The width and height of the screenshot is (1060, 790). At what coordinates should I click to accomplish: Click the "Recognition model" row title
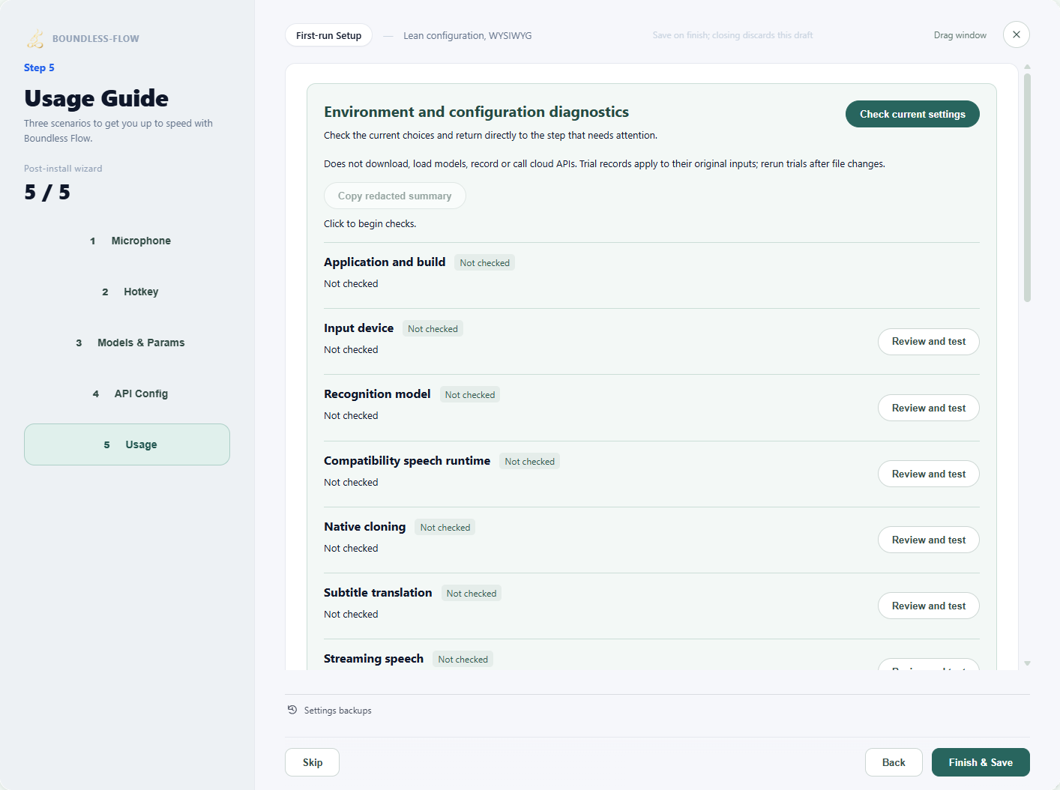coord(377,394)
